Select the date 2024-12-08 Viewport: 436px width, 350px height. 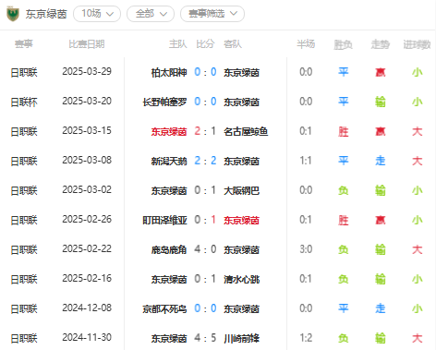click(x=87, y=308)
